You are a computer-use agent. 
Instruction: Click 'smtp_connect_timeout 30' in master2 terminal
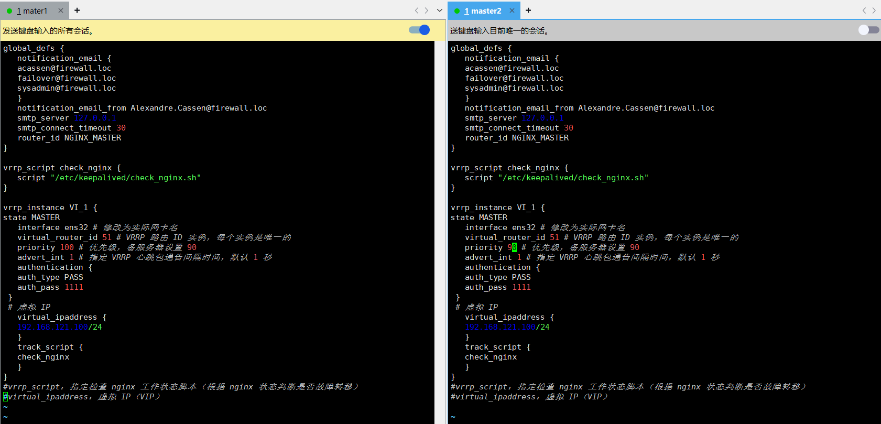click(x=519, y=128)
